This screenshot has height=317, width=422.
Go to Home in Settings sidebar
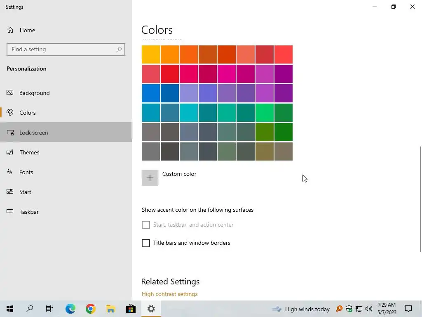pos(27,30)
